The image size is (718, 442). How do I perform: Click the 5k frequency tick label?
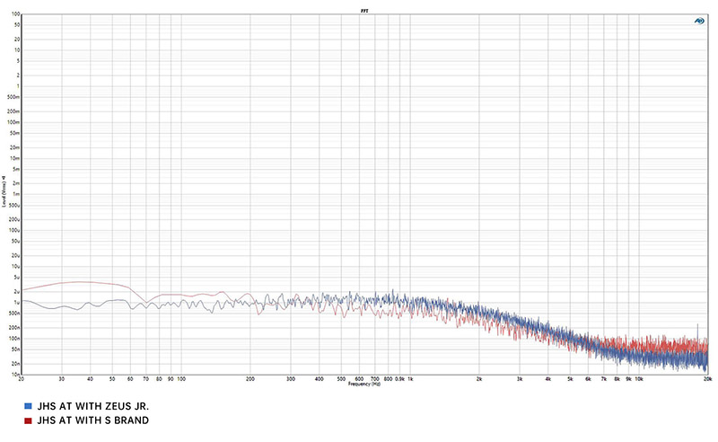pos(570,379)
